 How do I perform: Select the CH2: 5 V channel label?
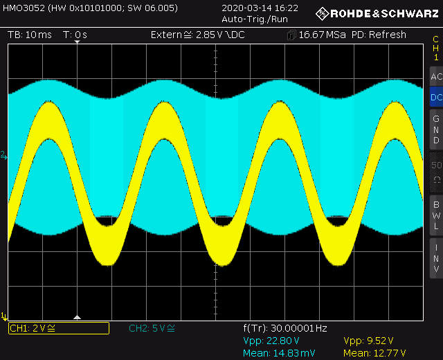coord(152,328)
